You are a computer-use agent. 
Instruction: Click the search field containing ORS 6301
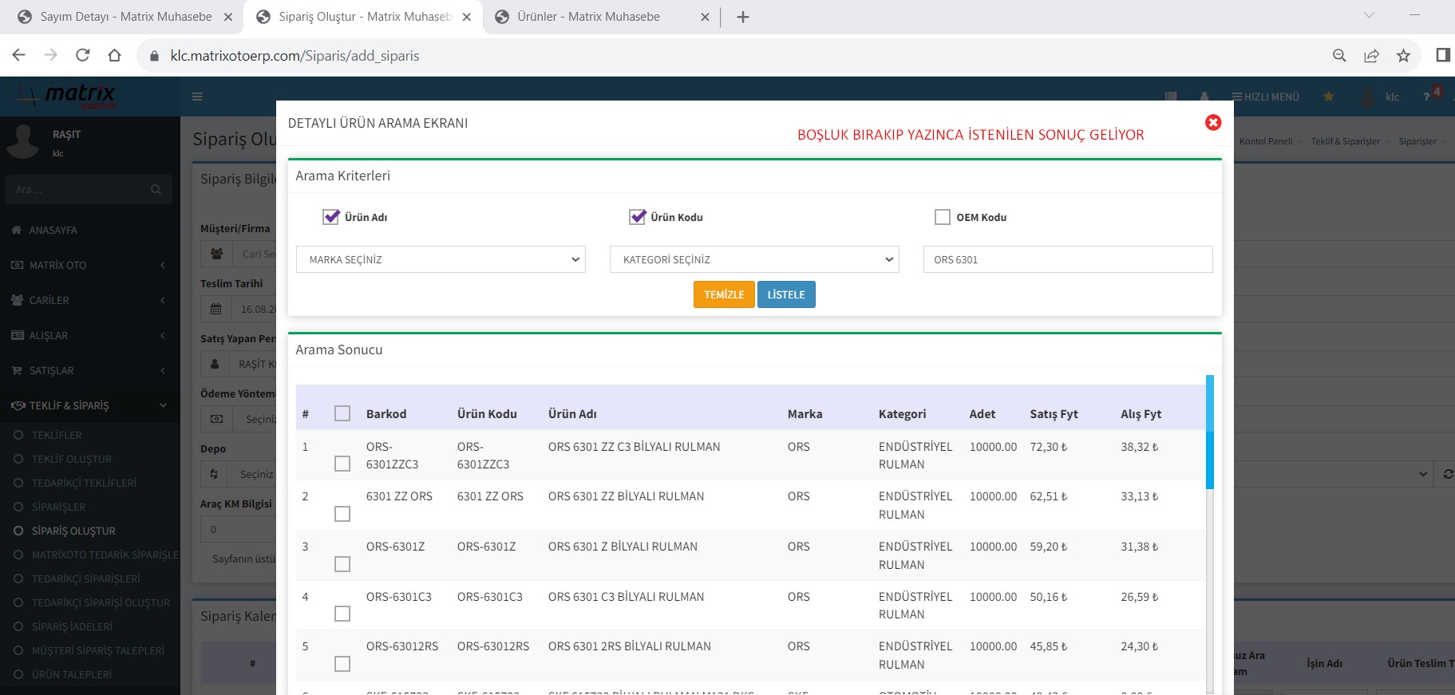point(1067,259)
